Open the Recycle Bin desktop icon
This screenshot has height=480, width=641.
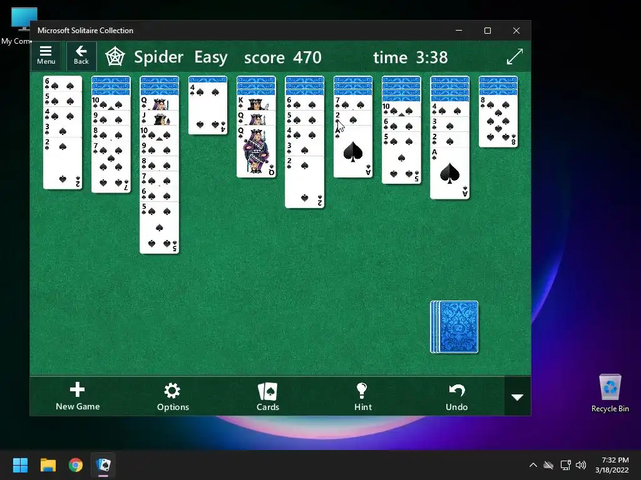[610, 393]
